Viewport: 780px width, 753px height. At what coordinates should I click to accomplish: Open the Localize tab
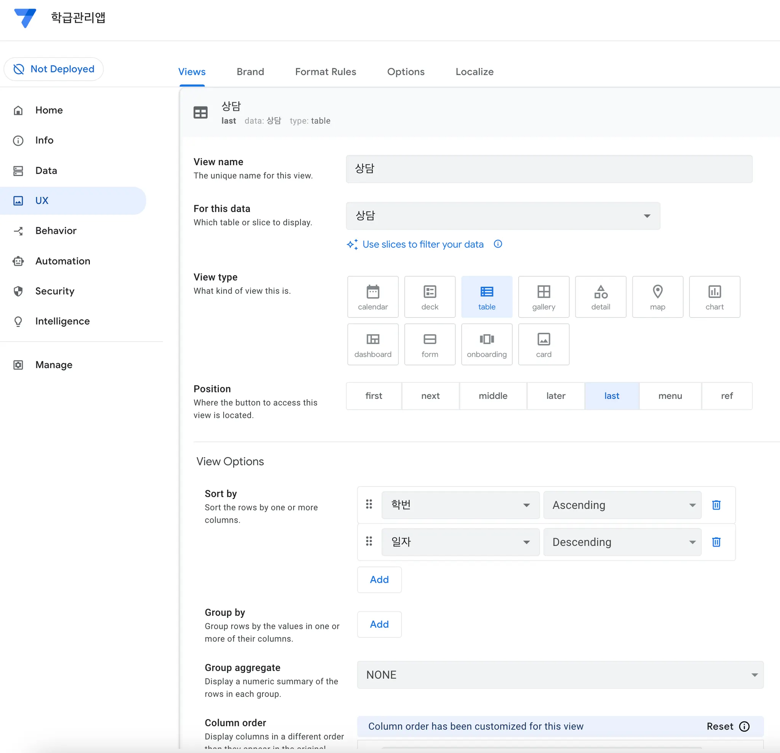tap(474, 72)
